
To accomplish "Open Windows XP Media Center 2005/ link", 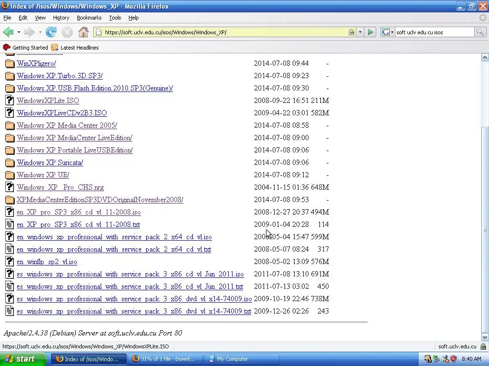I will [x=67, y=125].
